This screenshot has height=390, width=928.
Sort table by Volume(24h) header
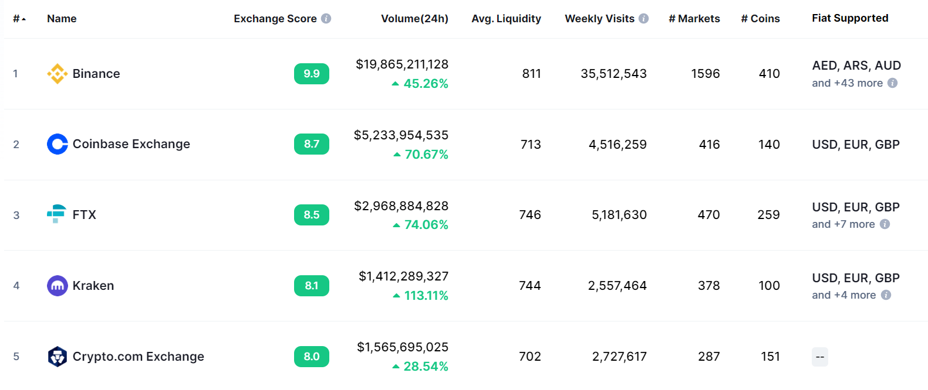[x=414, y=19]
